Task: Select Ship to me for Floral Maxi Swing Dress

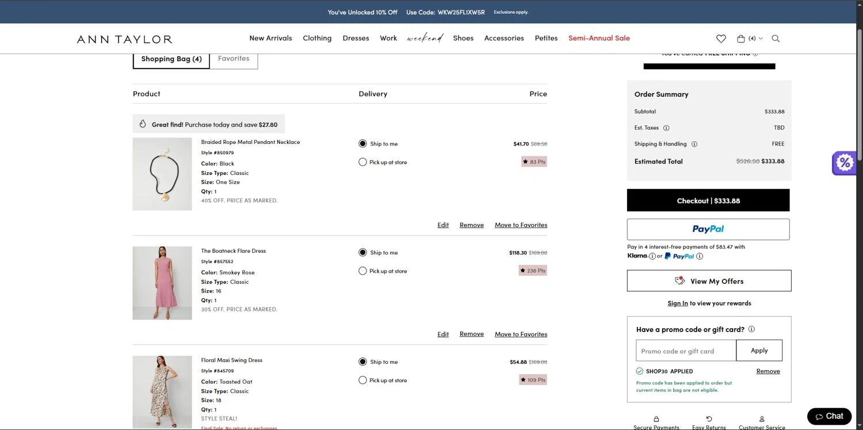Action: click(362, 362)
